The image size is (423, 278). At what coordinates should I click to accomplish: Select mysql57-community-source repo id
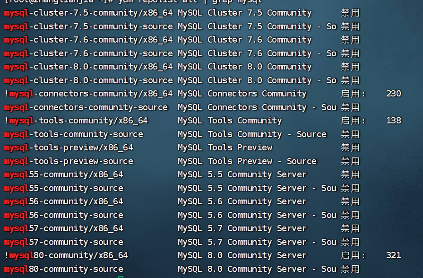64,242
